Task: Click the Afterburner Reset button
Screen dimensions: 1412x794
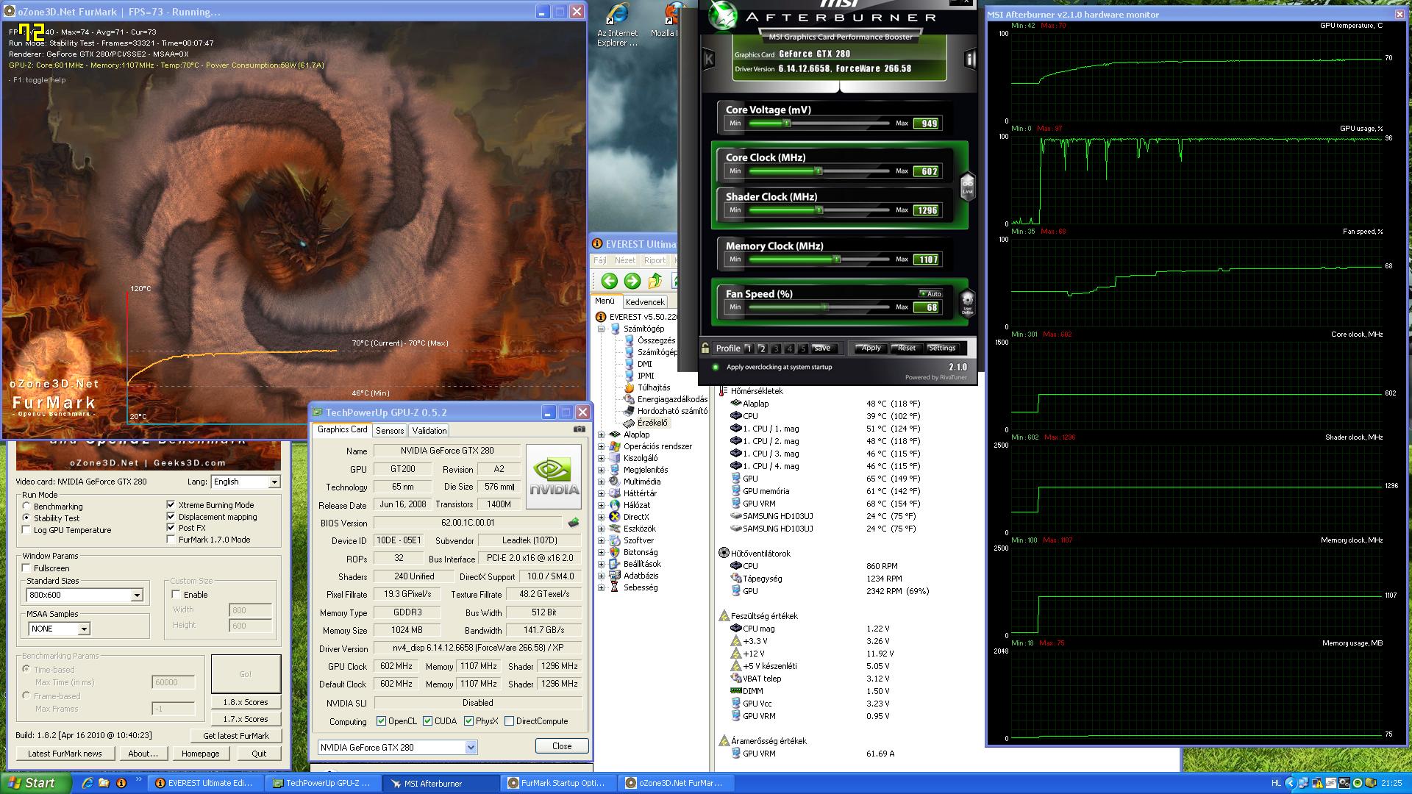Action: pos(907,348)
